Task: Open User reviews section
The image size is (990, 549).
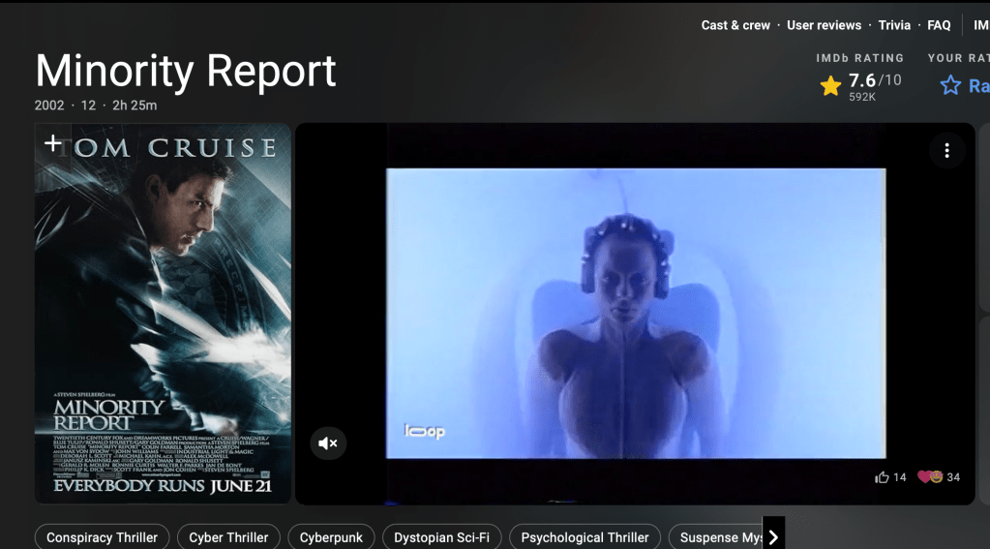Action: click(824, 25)
